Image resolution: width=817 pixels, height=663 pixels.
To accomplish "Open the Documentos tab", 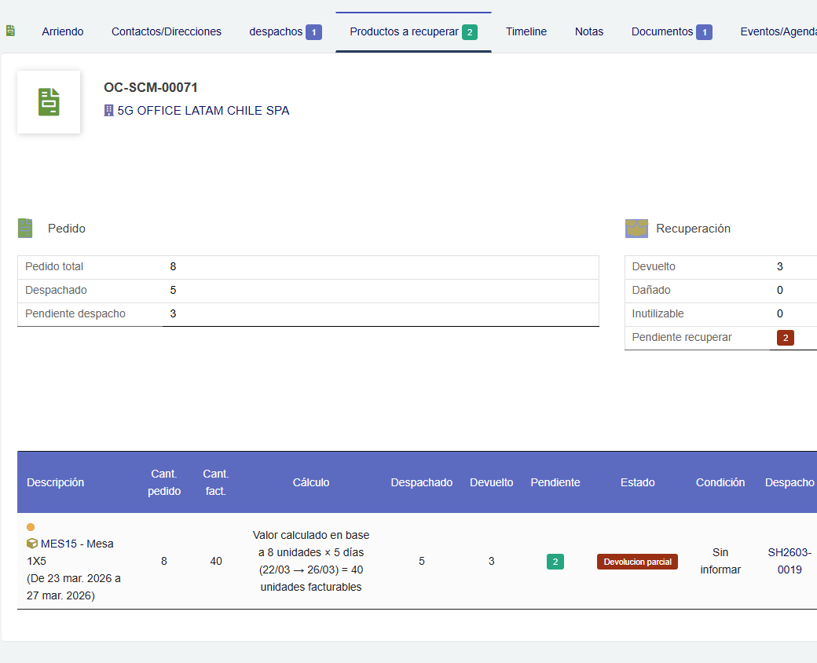I will pyautogui.click(x=662, y=31).
